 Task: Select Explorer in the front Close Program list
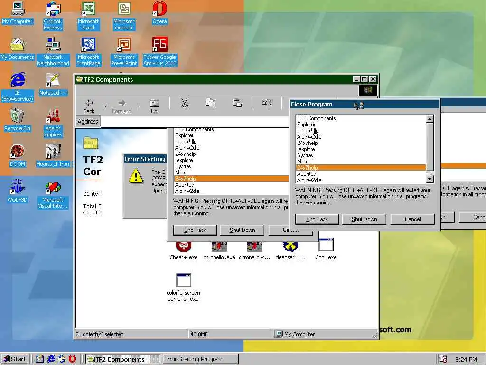361,125
